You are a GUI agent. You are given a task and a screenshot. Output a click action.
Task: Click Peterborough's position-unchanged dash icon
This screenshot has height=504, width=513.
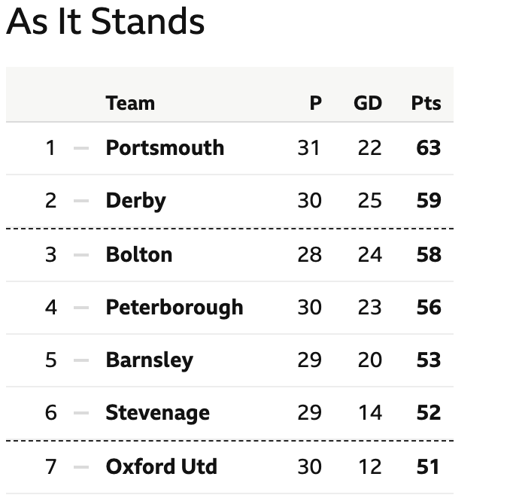81,308
